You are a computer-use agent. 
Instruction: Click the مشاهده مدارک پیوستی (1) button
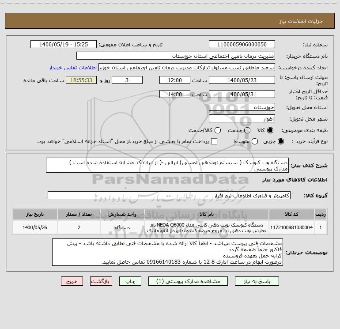(188, 281)
